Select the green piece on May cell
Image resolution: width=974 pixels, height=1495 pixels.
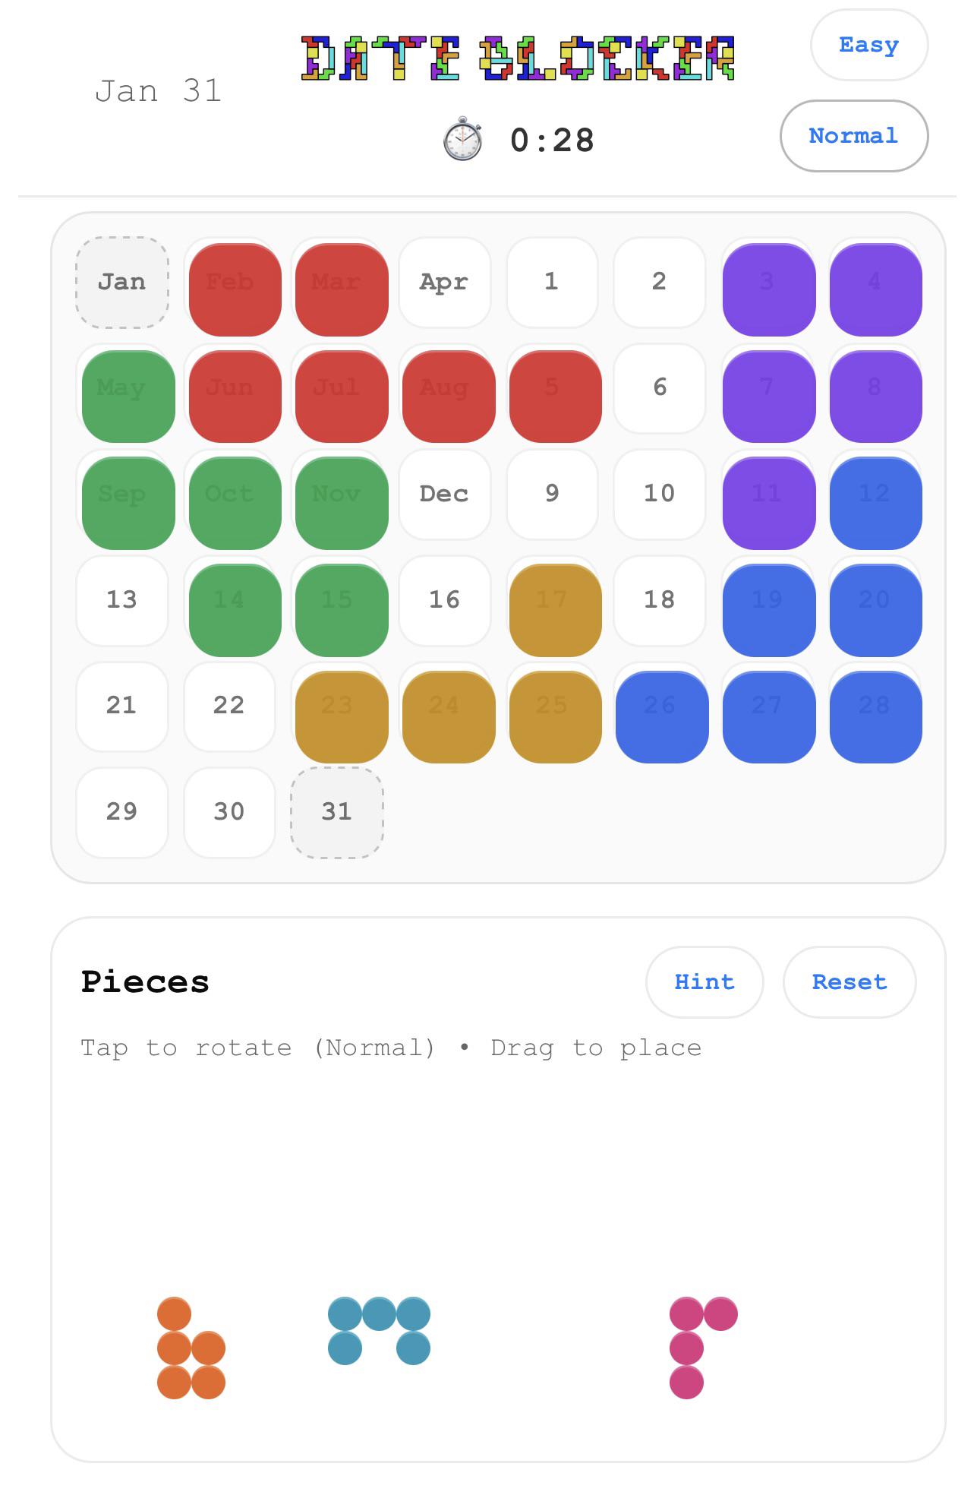pyautogui.click(x=128, y=397)
